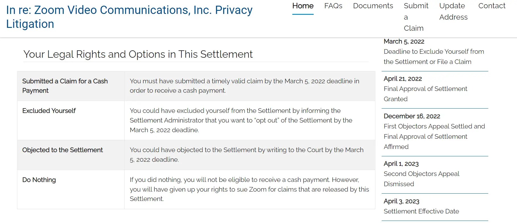This screenshot has height=224, width=517.
Task: Open the FAQs page
Action: [x=333, y=6]
